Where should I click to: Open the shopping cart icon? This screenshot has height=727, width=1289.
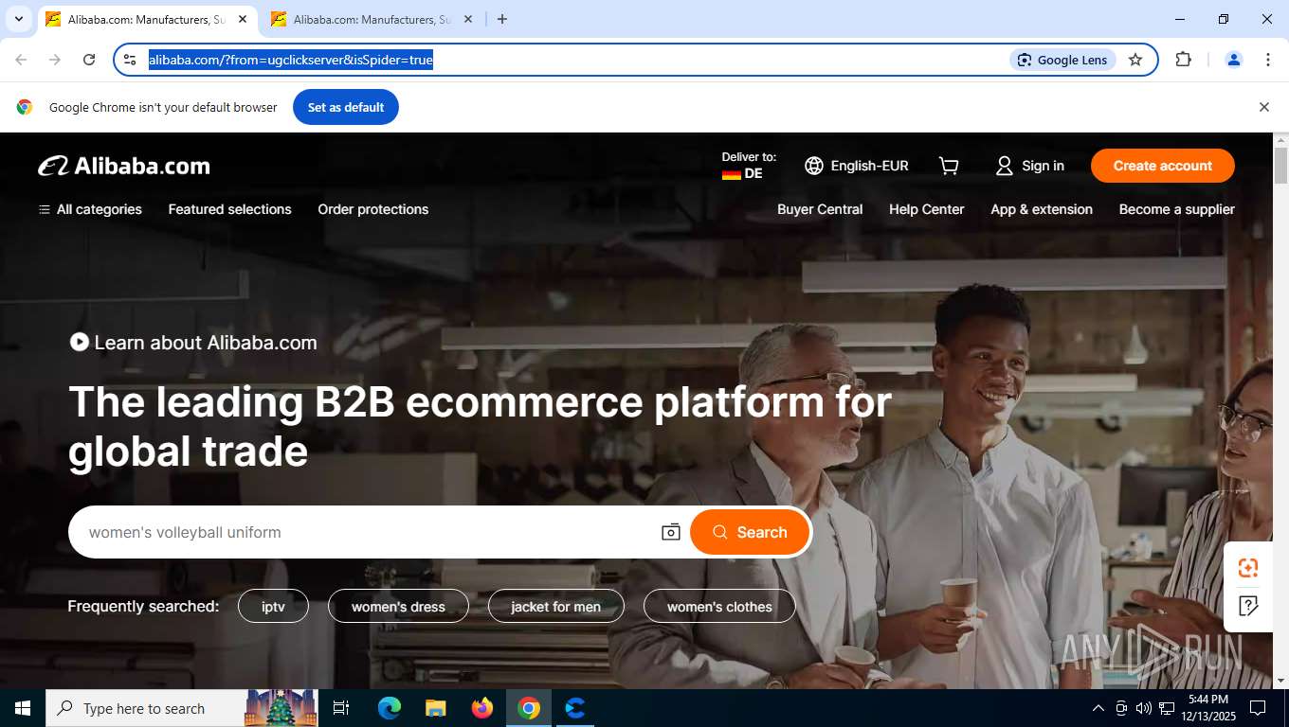click(x=949, y=166)
